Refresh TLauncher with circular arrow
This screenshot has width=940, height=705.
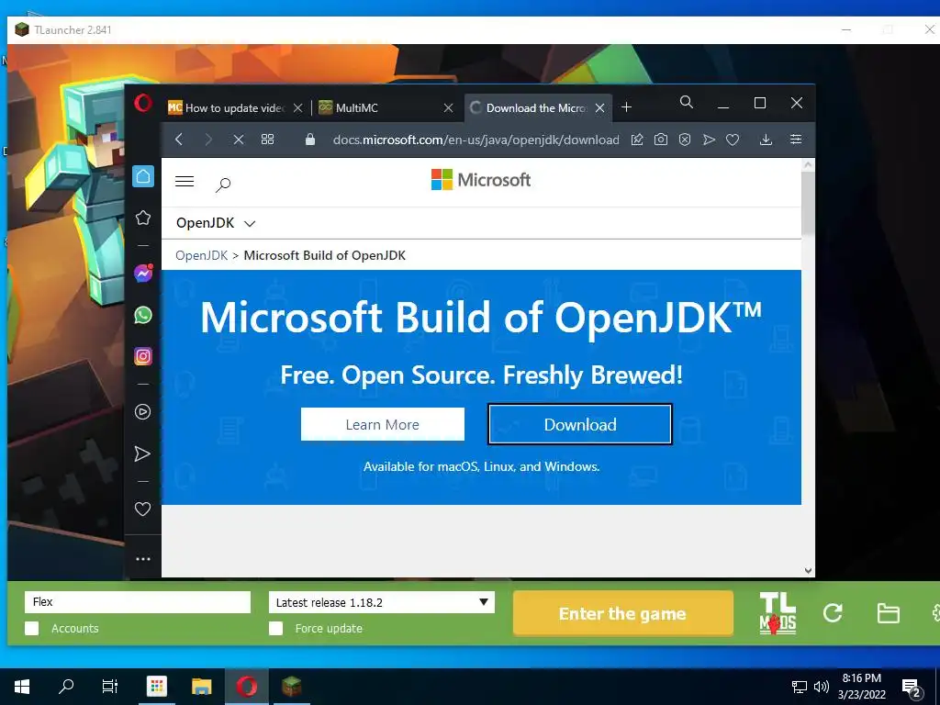pyautogui.click(x=833, y=612)
